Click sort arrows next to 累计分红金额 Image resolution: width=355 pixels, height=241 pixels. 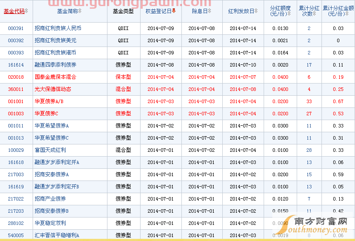click(x=347, y=14)
